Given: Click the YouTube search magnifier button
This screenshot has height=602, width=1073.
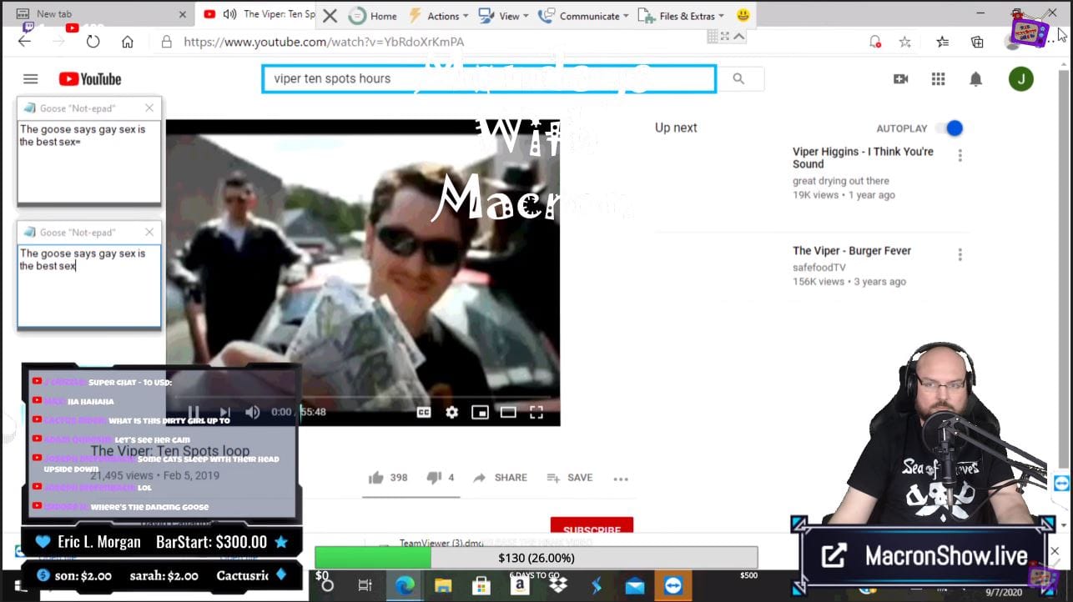Looking at the screenshot, I should (x=738, y=78).
